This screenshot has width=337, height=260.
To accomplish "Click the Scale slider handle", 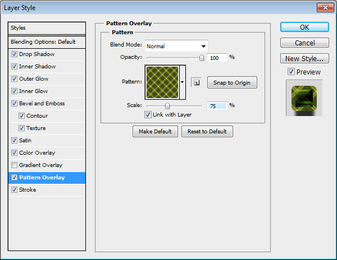I will pyautogui.click(x=167, y=105).
